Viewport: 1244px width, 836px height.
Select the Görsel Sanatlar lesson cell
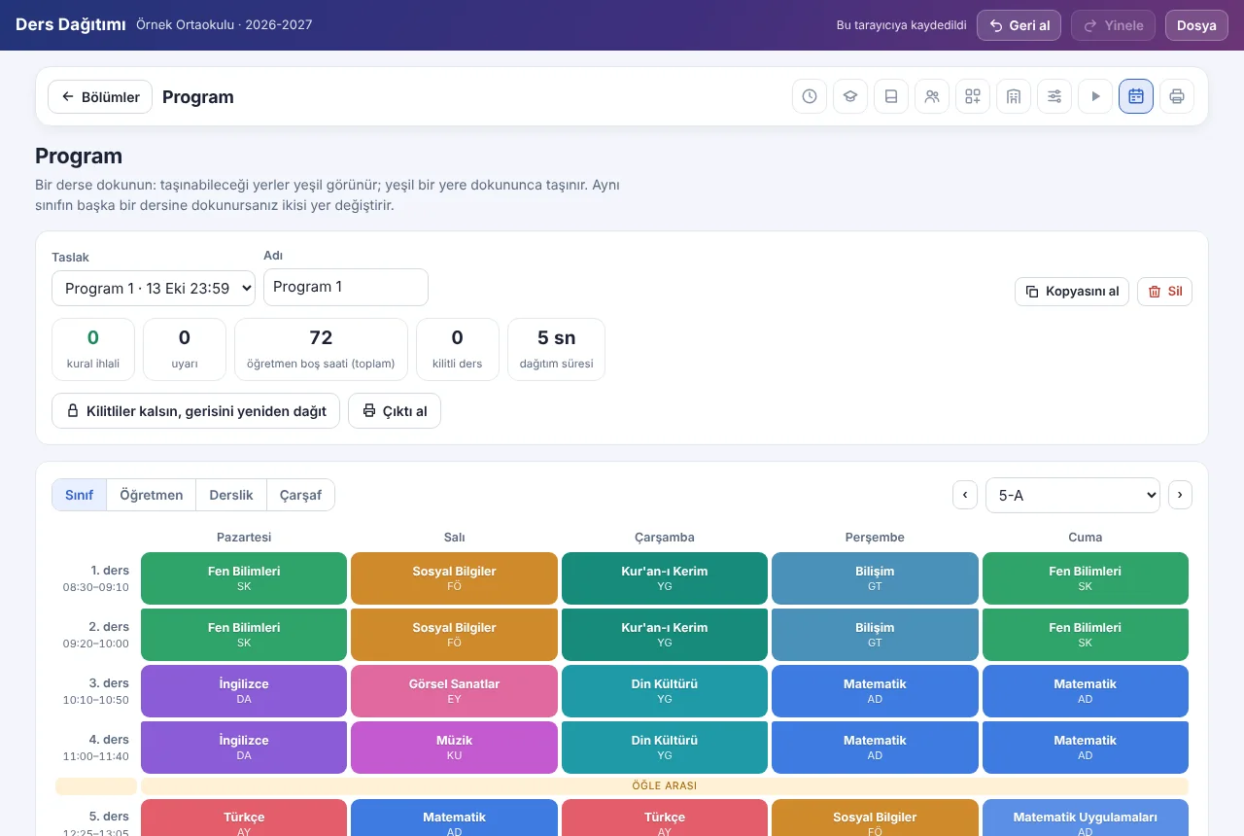pos(454,691)
